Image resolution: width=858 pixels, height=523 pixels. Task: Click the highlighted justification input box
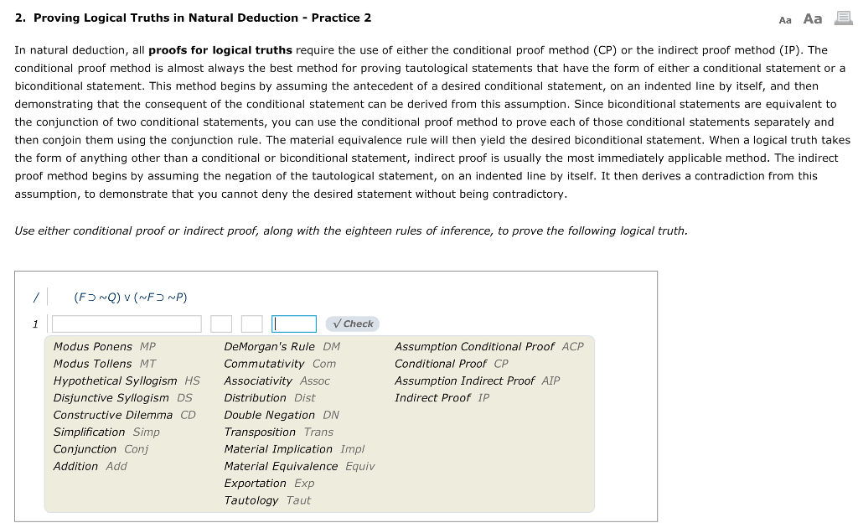[x=294, y=324]
